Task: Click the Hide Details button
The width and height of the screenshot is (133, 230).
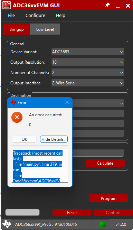Action: click(x=54, y=139)
